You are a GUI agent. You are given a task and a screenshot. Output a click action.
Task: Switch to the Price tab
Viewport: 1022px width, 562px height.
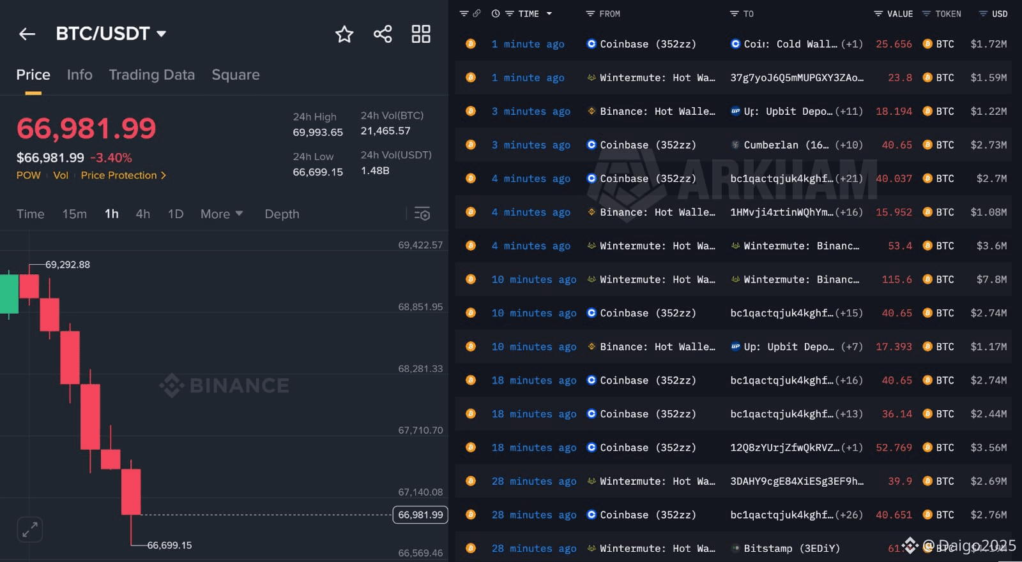(x=33, y=75)
